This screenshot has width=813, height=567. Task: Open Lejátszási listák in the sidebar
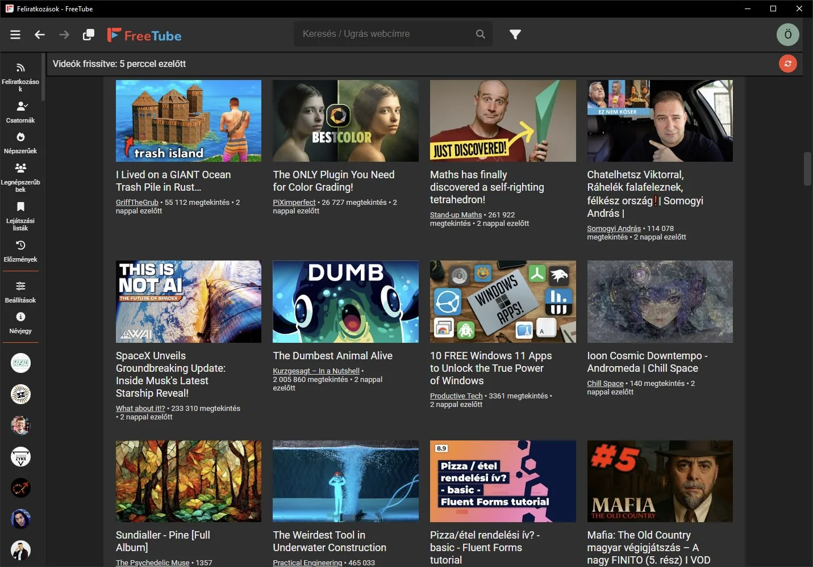(20, 216)
